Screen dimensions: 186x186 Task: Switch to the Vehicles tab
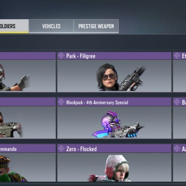(51, 26)
